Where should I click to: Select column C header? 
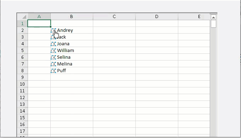[114, 17]
